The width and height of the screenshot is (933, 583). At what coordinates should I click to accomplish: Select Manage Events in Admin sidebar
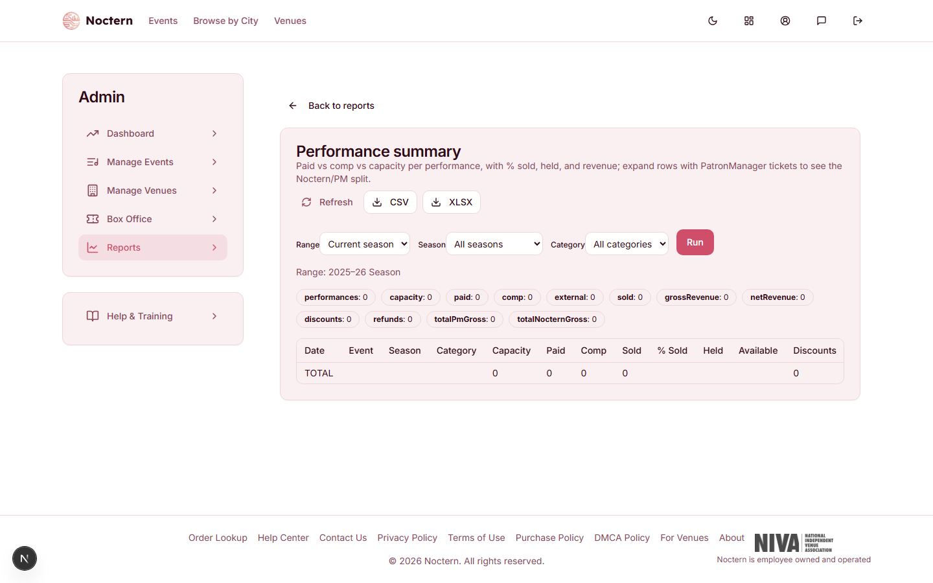pyautogui.click(x=153, y=162)
